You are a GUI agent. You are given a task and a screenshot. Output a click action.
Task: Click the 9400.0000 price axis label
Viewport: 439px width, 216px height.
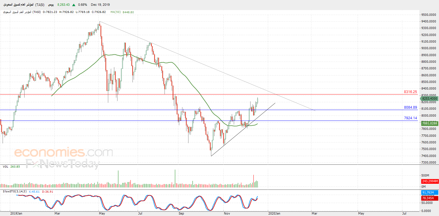[429, 21]
